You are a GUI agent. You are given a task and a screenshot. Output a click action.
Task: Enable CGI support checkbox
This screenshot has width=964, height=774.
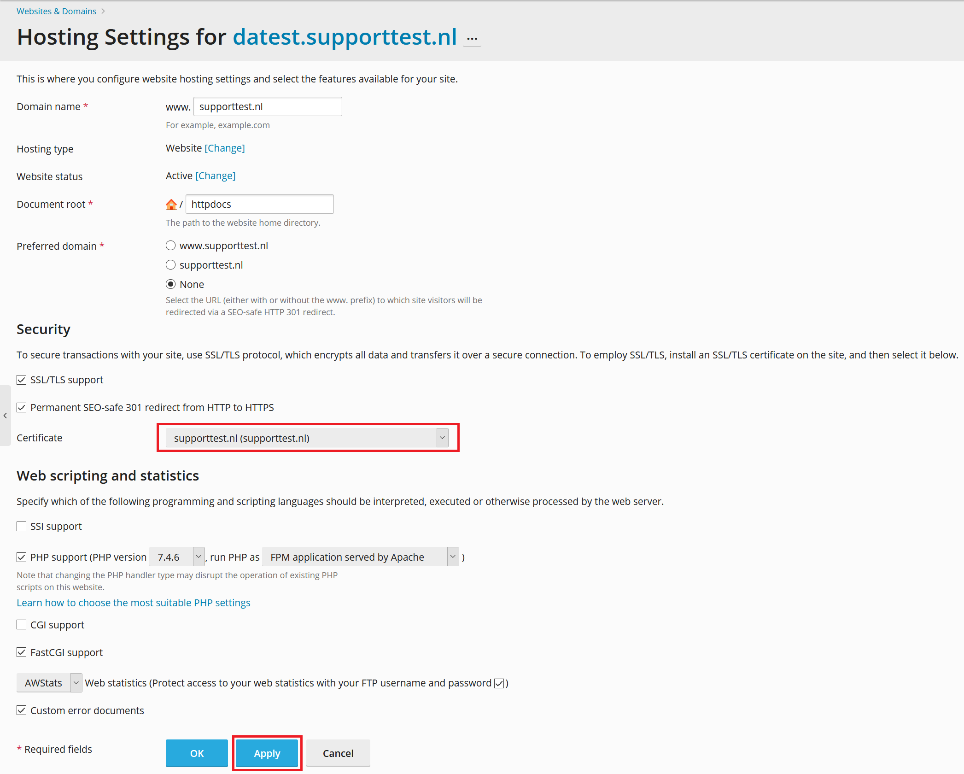22,625
